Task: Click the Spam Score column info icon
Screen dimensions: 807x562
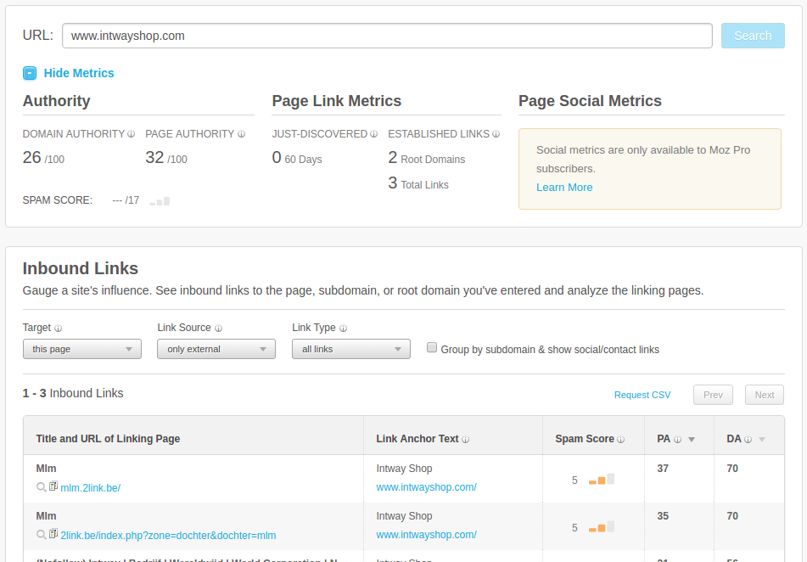Action: 620,440
